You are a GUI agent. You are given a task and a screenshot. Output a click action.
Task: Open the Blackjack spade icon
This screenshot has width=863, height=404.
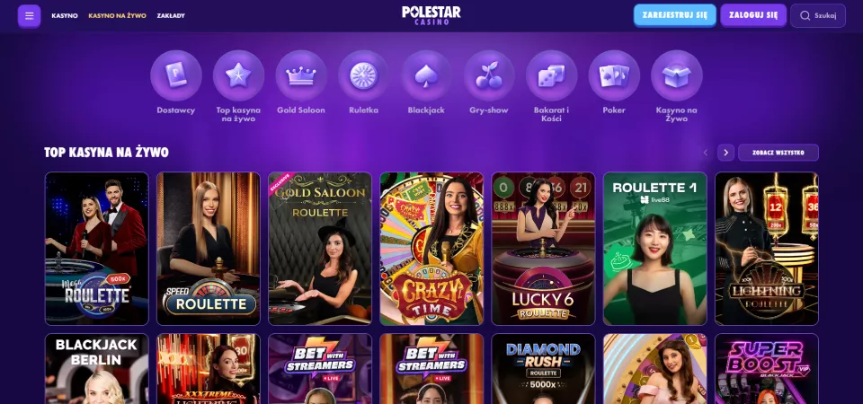tap(426, 75)
